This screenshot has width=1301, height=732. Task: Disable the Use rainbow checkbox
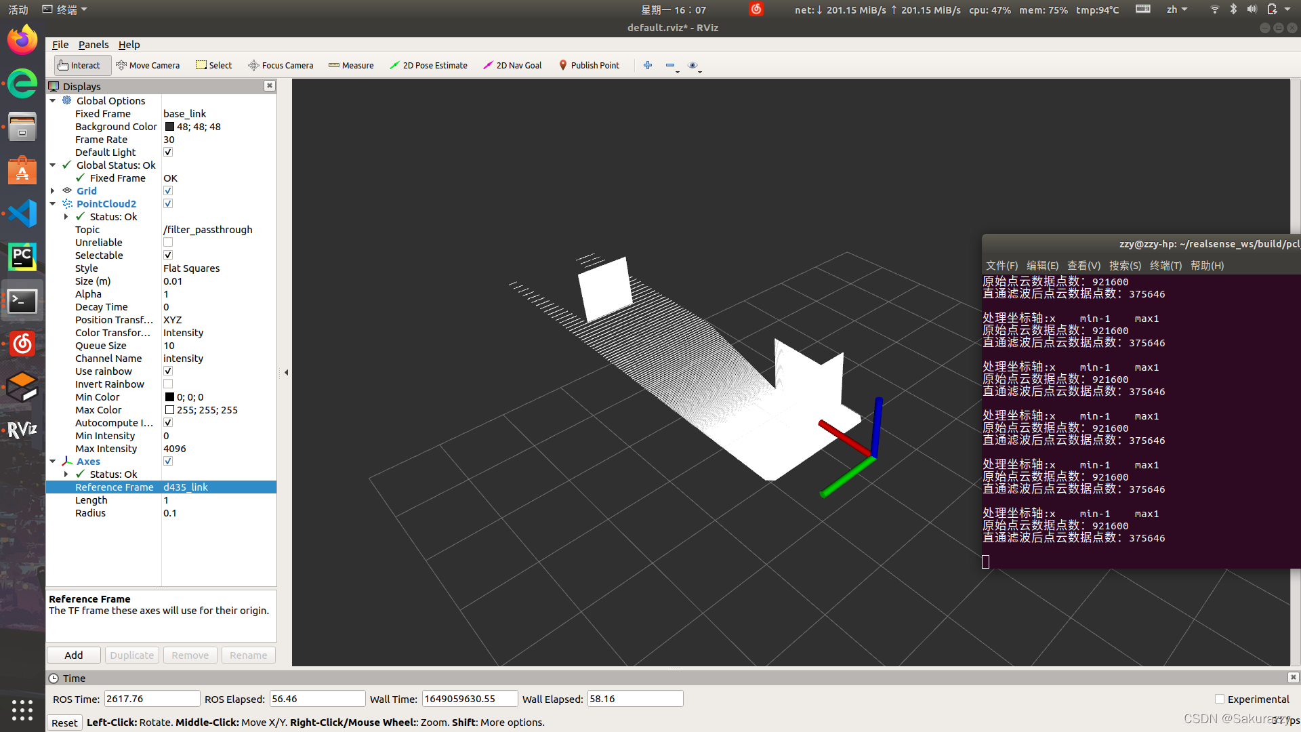(x=168, y=371)
